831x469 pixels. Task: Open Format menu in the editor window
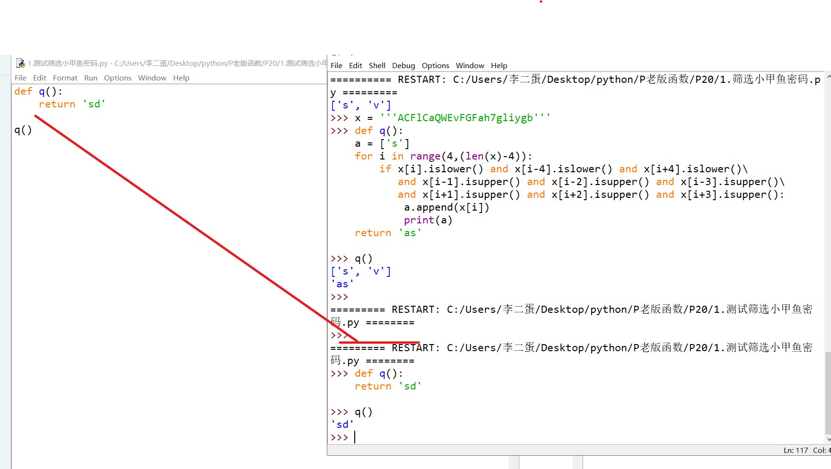click(x=65, y=78)
